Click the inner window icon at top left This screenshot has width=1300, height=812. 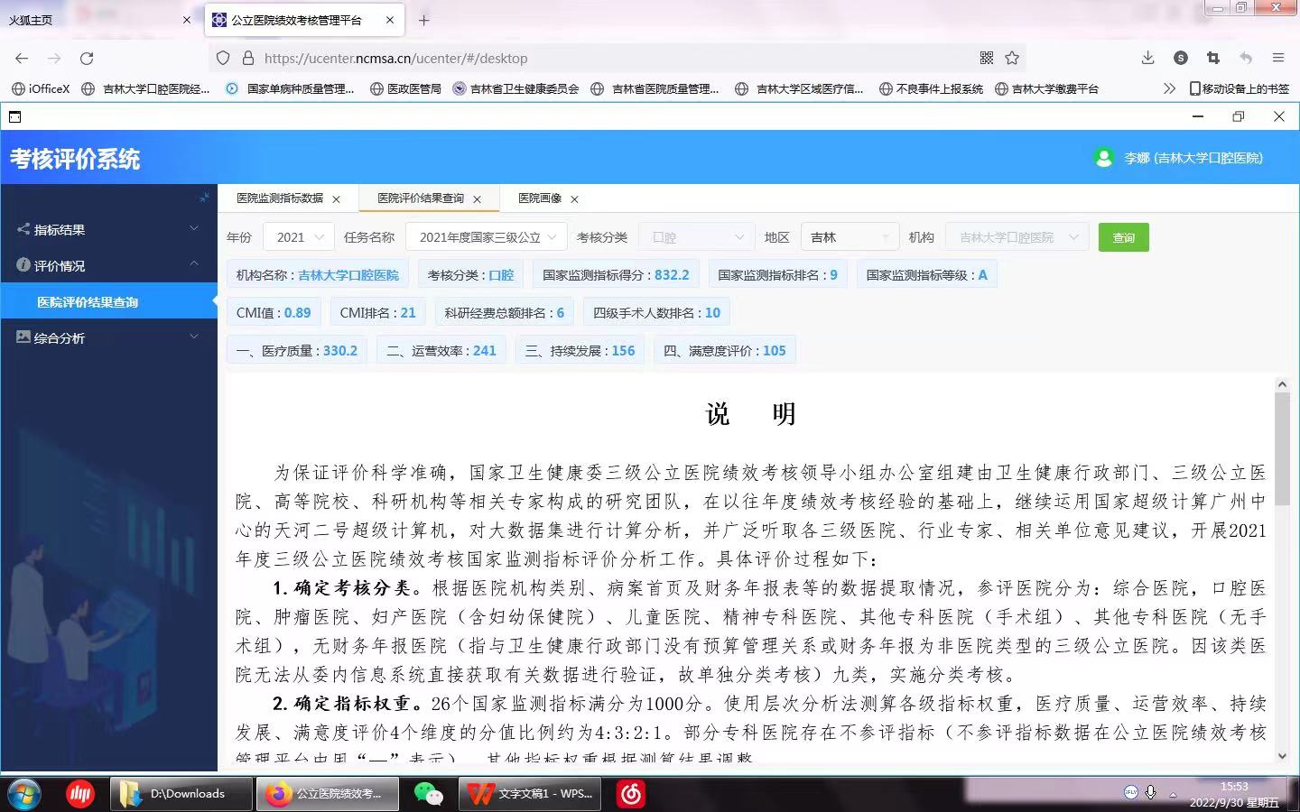pyautogui.click(x=14, y=116)
